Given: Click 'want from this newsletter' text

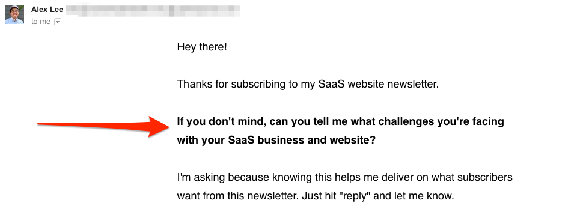Looking at the screenshot, I should pyautogui.click(x=236, y=196).
